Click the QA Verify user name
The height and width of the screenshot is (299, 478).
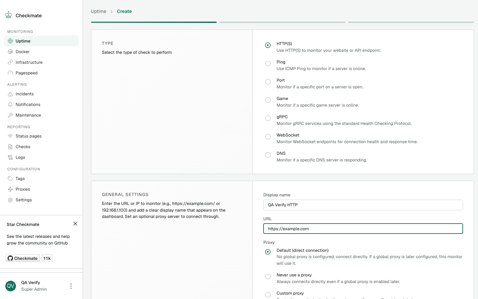31,282
